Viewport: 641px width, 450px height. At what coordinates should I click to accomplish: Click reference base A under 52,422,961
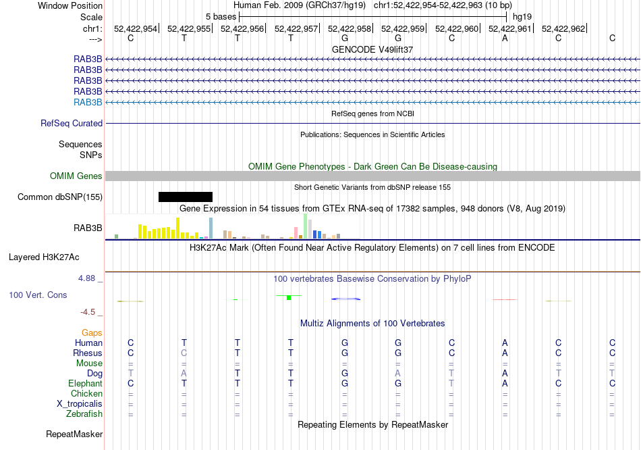pyautogui.click(x=505, y=38)
